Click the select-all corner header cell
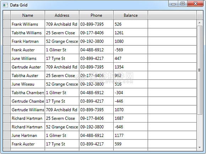The height and width of the screenshot is (154, 206). (7, 15)
